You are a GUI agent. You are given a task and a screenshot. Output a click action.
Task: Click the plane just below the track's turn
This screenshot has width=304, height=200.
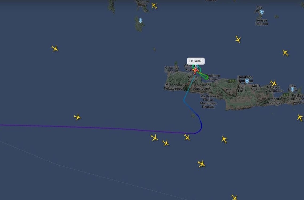187,137
